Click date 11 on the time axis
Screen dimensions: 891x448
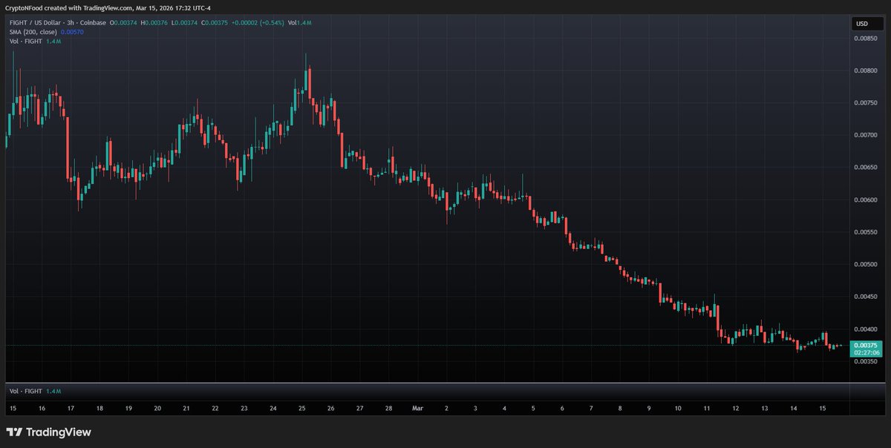pos(707,408)
